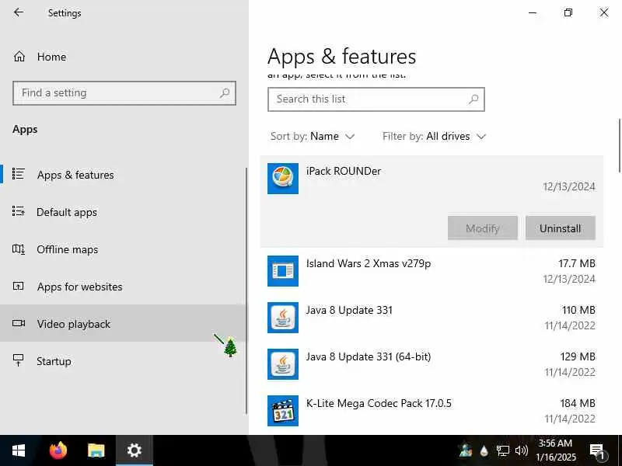622x466 pixels.
Task: Click the Startup icon in sidebar
Action: (18, 360)
